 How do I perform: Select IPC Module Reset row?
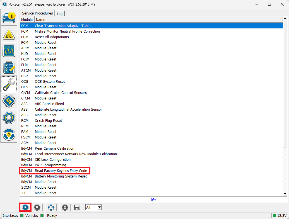coord(151,193)
